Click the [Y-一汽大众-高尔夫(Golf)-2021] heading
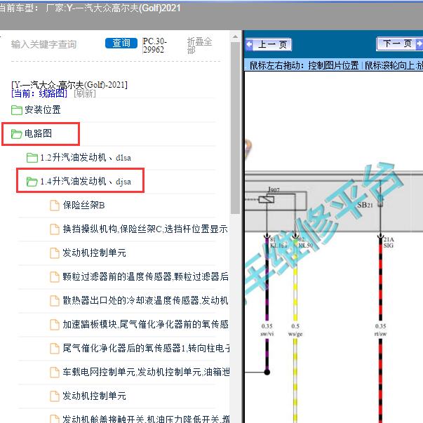The width and height of the screenshot is (423, 423). (x=69, y=85)
